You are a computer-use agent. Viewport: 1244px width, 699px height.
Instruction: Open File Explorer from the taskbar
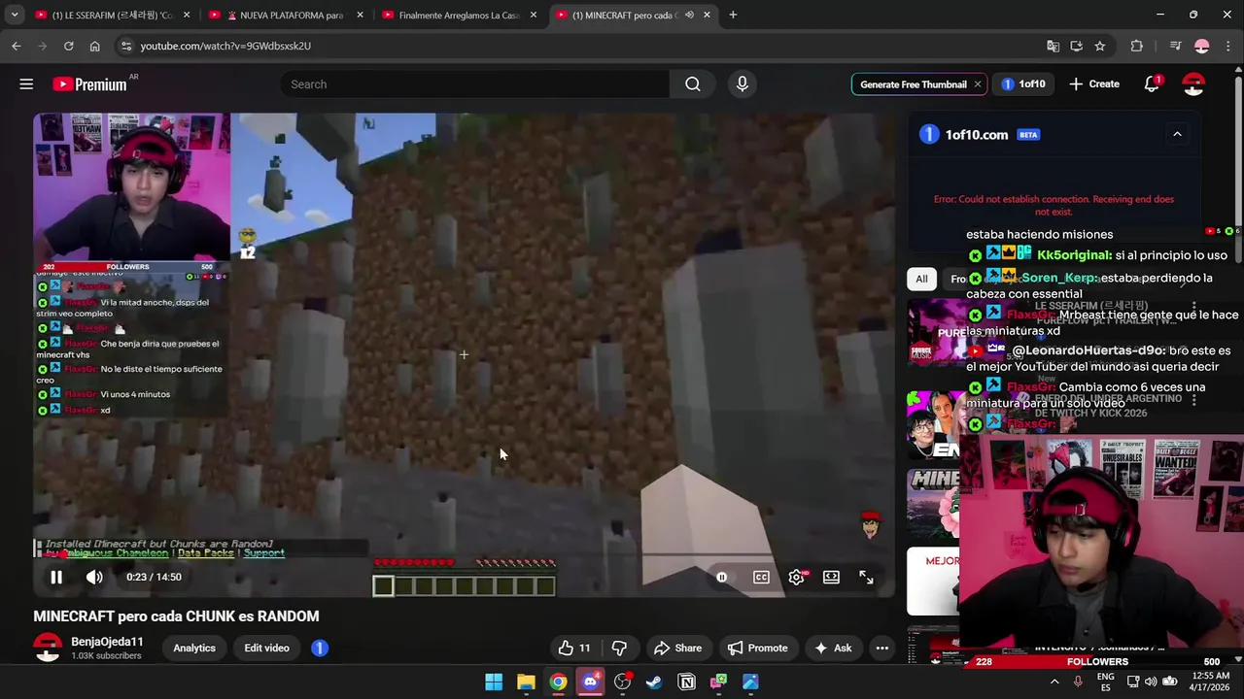526,682
